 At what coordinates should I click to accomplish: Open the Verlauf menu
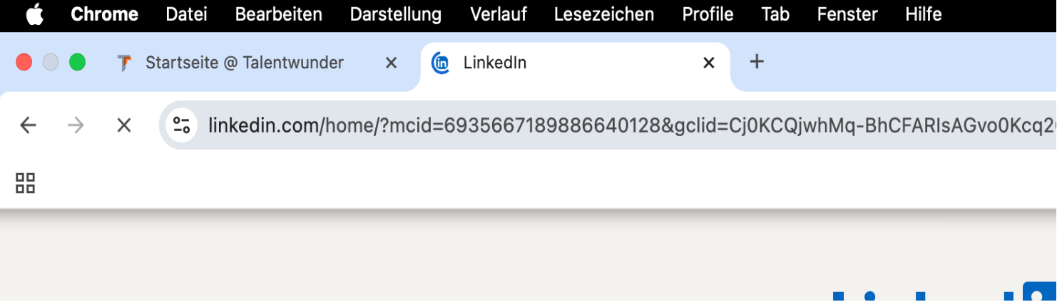tap(498, 14)
